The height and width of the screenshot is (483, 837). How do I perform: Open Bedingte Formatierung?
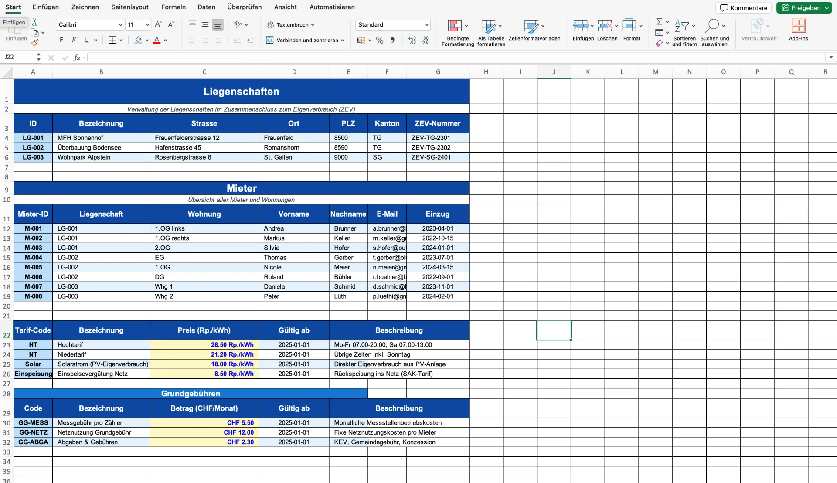[x=458, y=33]
